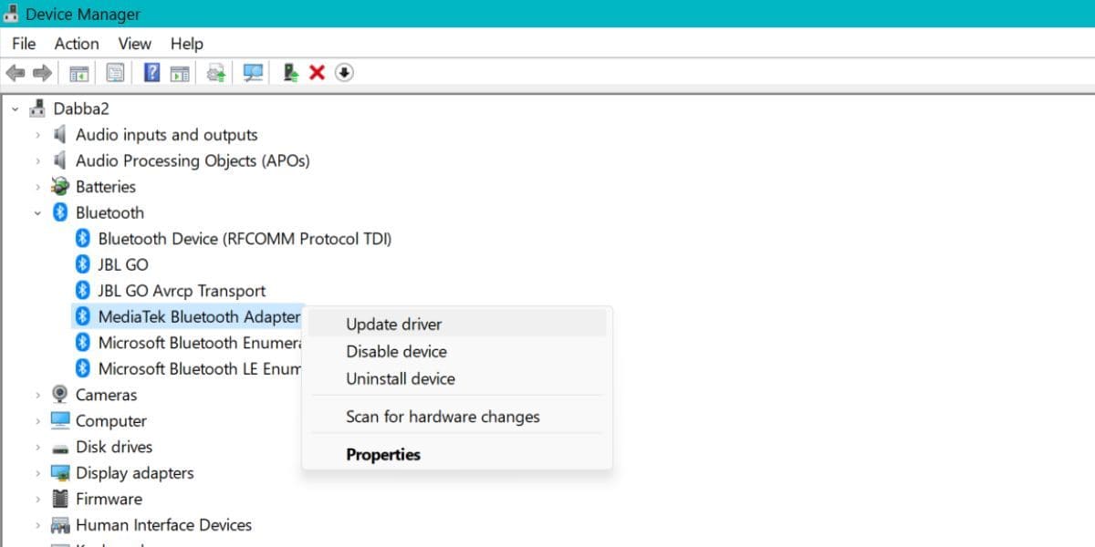This screenshot has height=547, width=1095.
Task: Select Disable device in the context menu
Action: [x=396, y=351]
